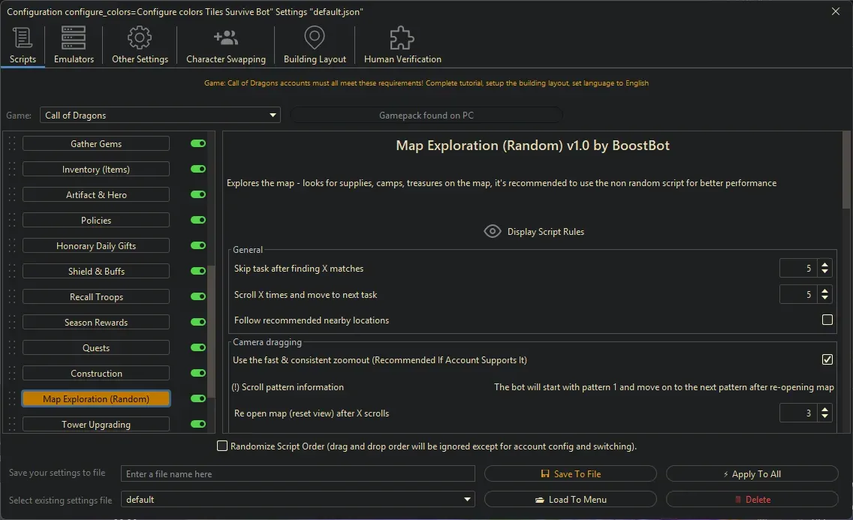Click drag handle beside Quests script
Screen dimensions: 853x520
(11, 348)
